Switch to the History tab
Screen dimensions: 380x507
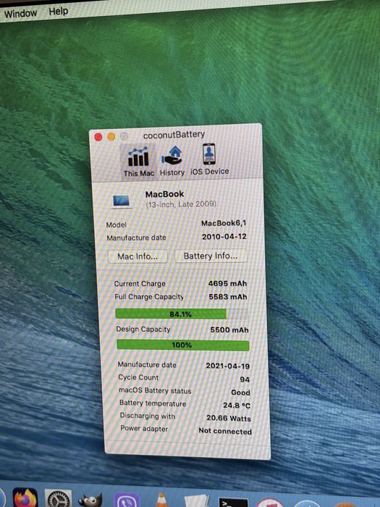pyautogui.click(x=172, y=161)
